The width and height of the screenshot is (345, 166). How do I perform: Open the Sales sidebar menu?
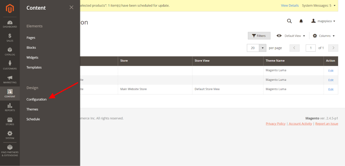[10, 38]
